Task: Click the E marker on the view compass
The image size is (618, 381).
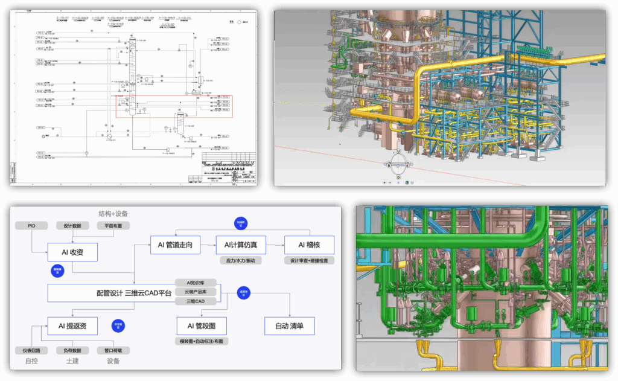Action: [408, 164]
